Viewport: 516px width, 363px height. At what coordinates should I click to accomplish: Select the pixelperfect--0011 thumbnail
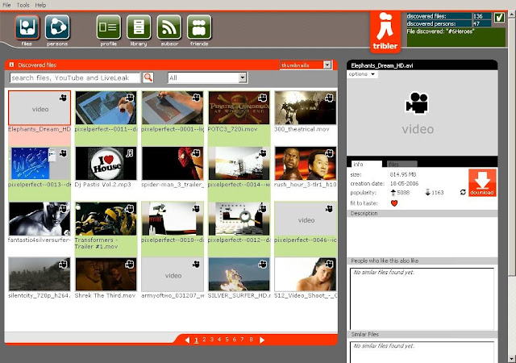[x=106, y=108]
